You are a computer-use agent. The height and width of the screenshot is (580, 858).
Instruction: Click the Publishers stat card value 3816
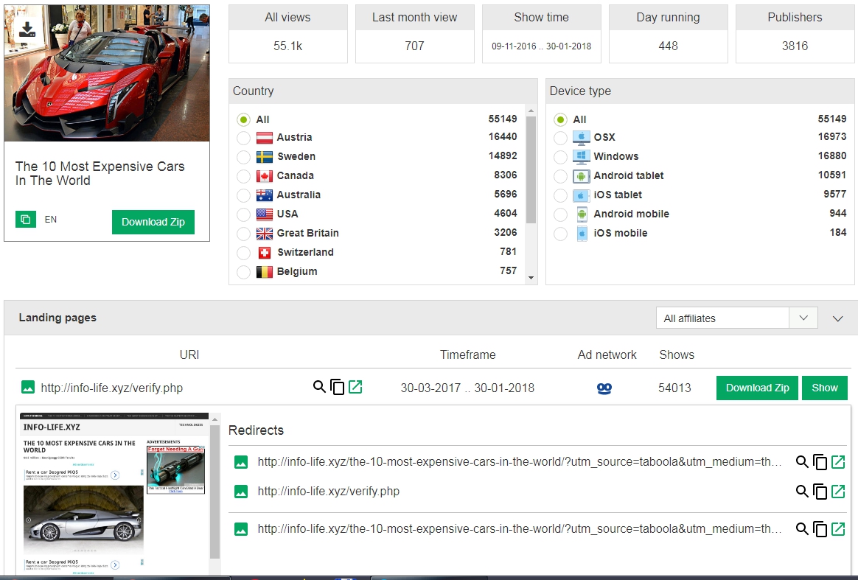tap(795, 46)
